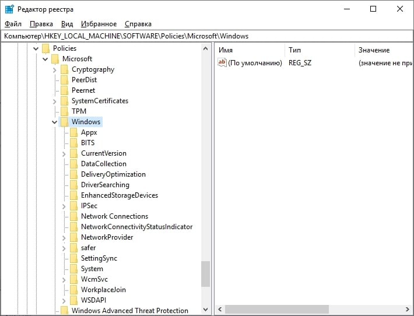The width and height of the screenshot is (414, 316).
Task: Click the tree scrollbar up arrow
Action: click(206, 48)
